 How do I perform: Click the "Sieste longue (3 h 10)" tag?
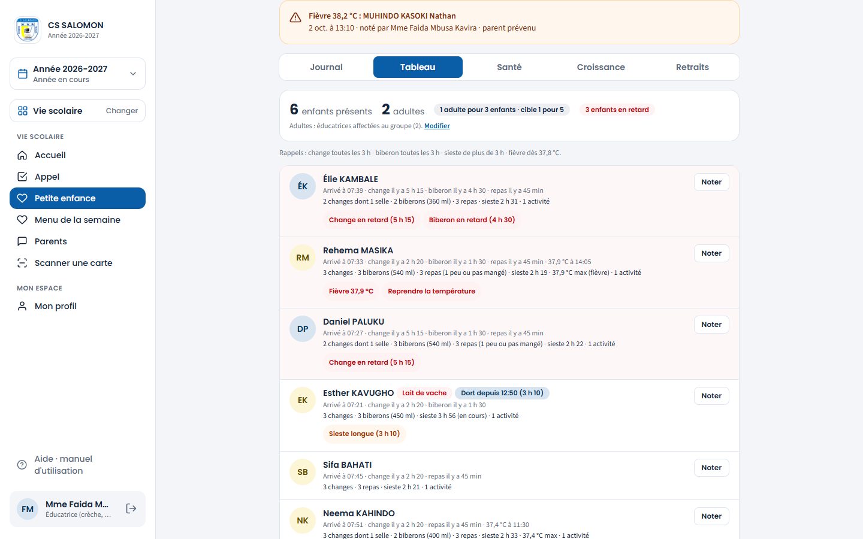pos(364,434)
